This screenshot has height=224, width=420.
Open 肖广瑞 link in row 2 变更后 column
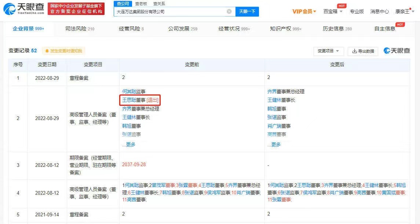[x=274, y=126]
